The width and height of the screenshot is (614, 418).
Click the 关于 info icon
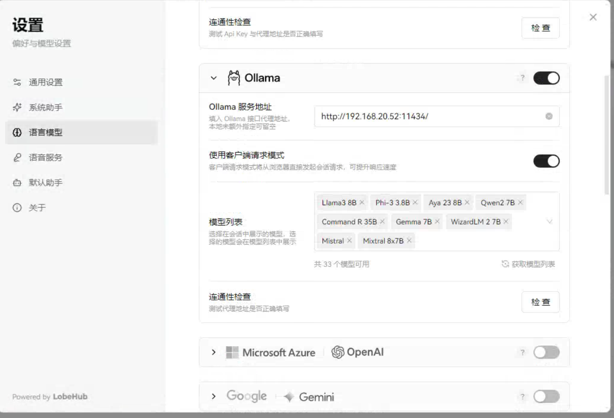click(17, 207)
